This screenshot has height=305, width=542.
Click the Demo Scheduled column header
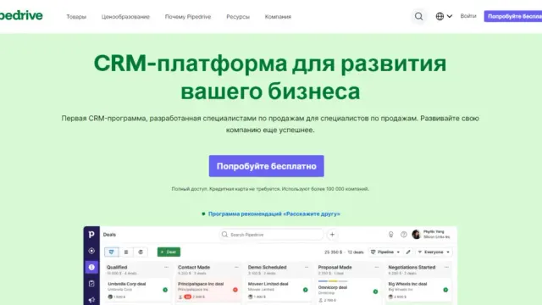pos(268,268)
